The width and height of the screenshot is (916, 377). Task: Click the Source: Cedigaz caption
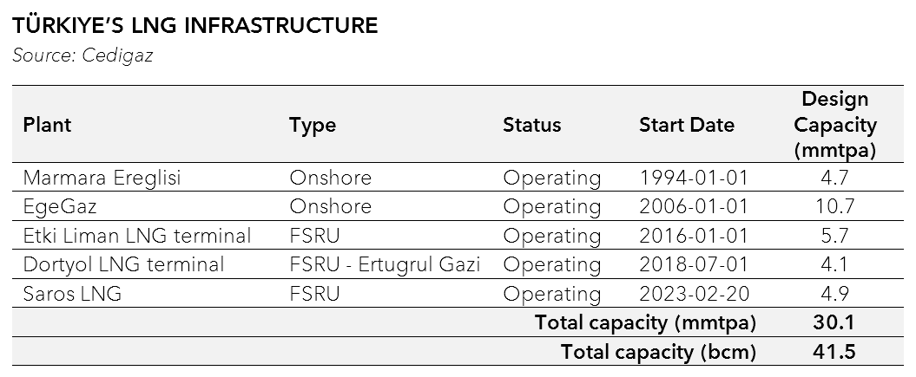tap(82, 55)
